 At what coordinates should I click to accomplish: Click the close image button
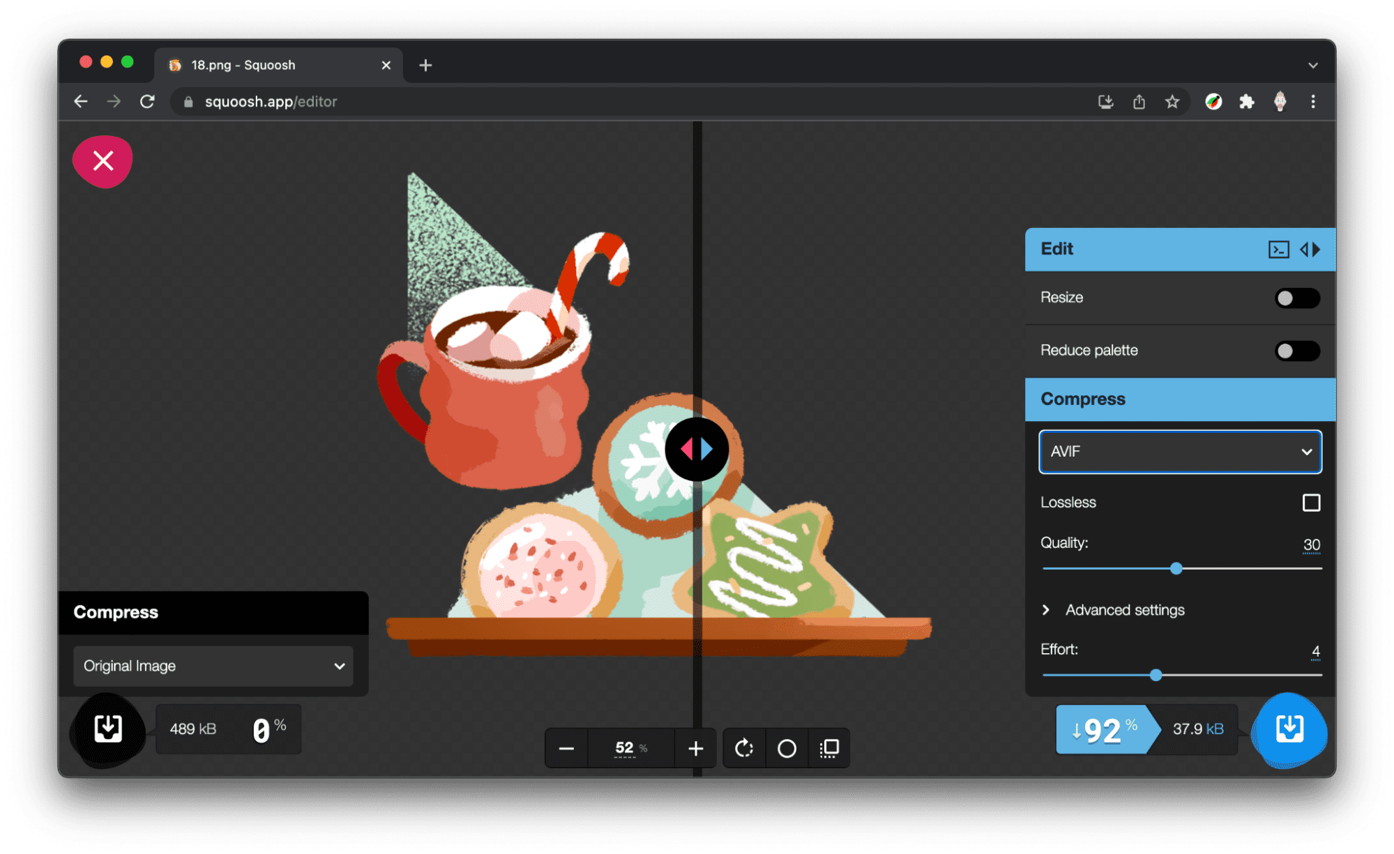tap(103, 161)
